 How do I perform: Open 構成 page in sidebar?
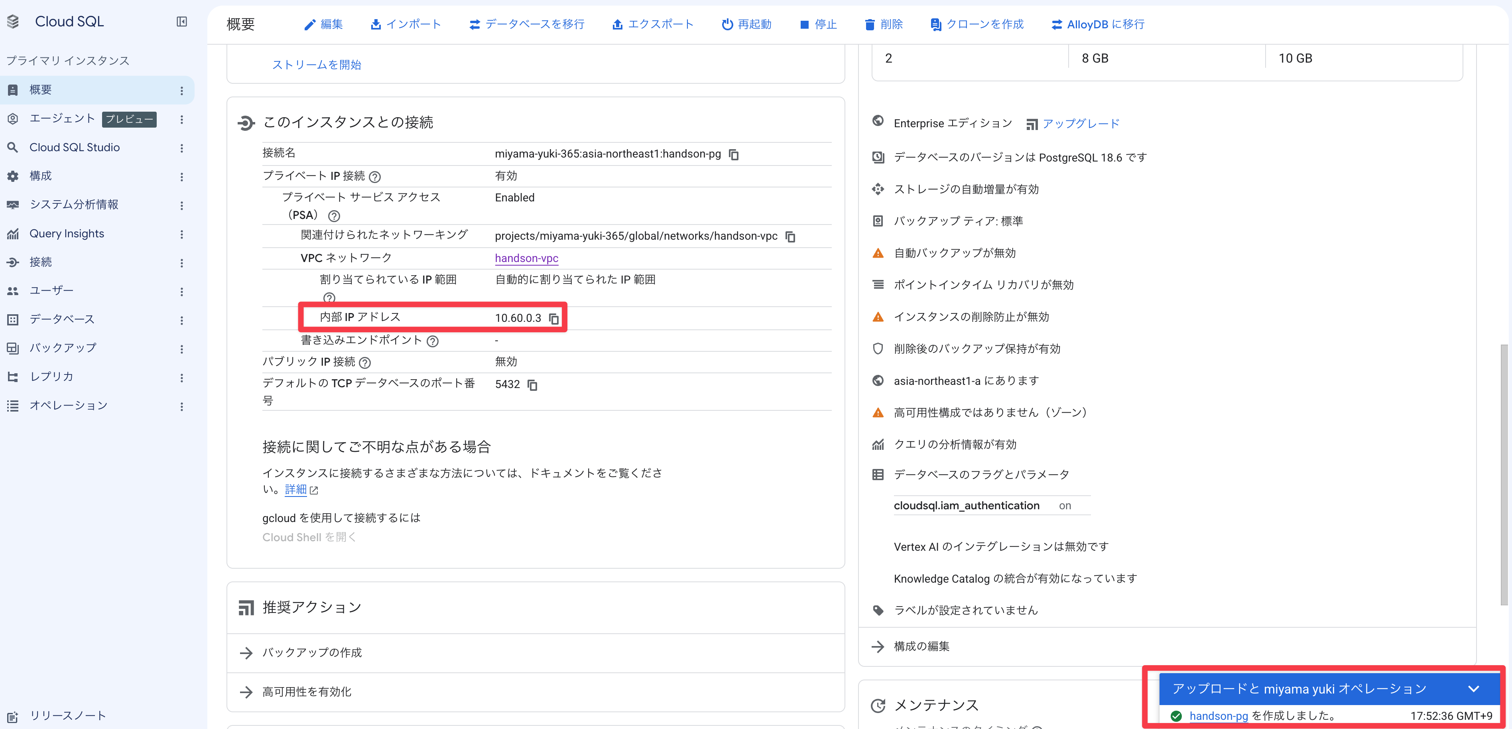97,176
